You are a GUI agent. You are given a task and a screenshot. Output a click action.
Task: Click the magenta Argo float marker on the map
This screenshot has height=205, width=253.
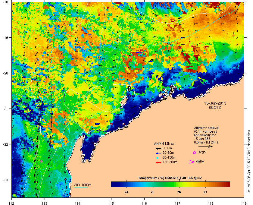pos(42,161)
